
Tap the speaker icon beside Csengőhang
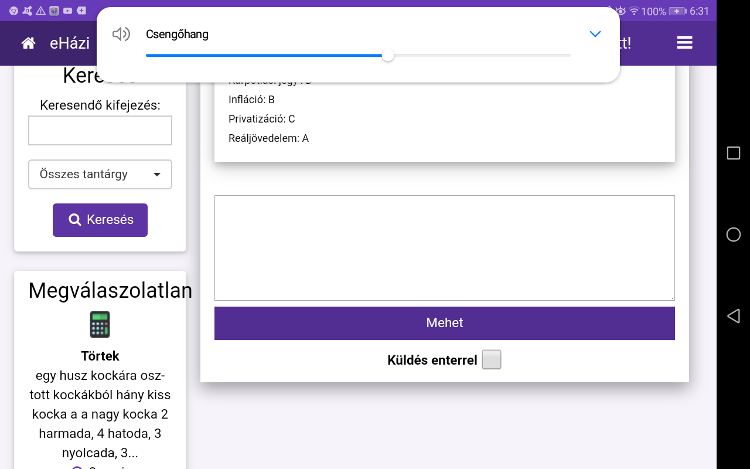click(121, 35)
